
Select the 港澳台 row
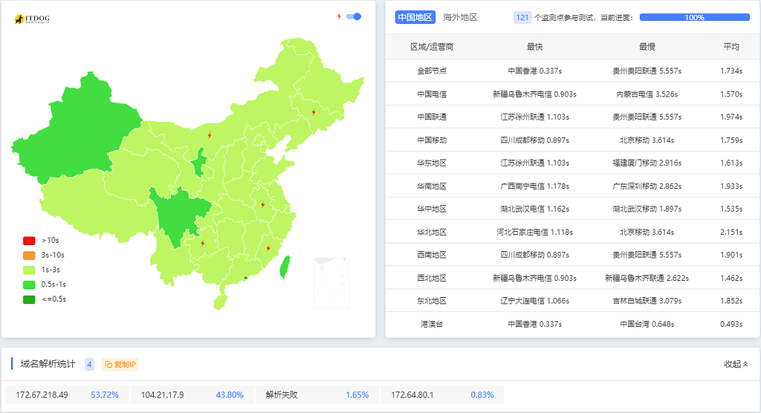[573, 324]
